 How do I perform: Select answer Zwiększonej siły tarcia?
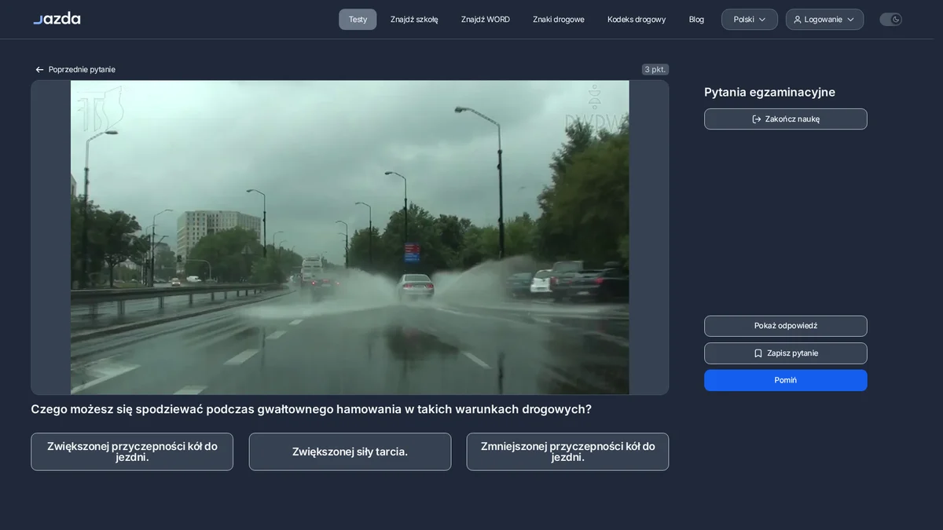click(350, 451)
